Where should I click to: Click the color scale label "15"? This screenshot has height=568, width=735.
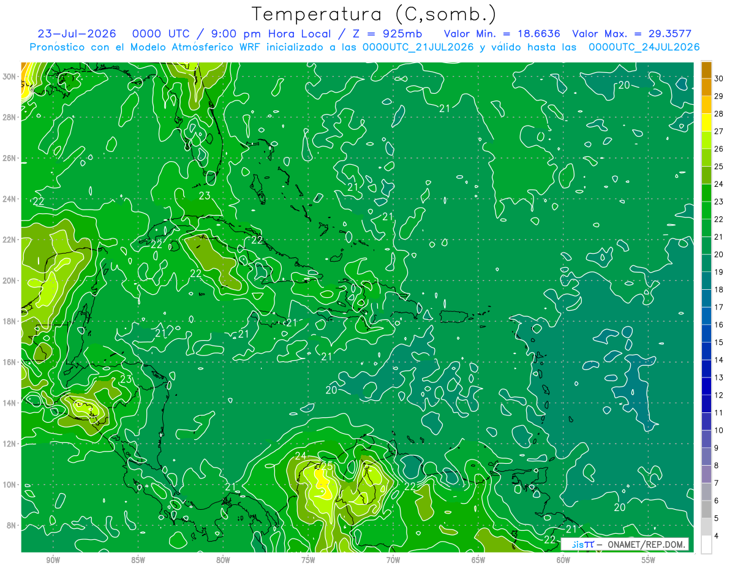pos(719,342)
